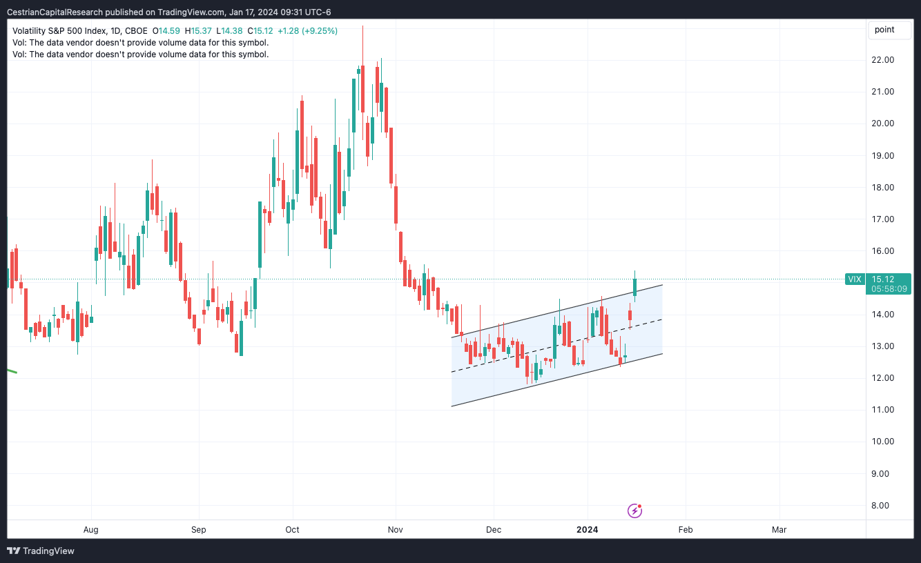Click the 15.12 current price label
This screenshot has width=921, height=563.
pos(882,279)
